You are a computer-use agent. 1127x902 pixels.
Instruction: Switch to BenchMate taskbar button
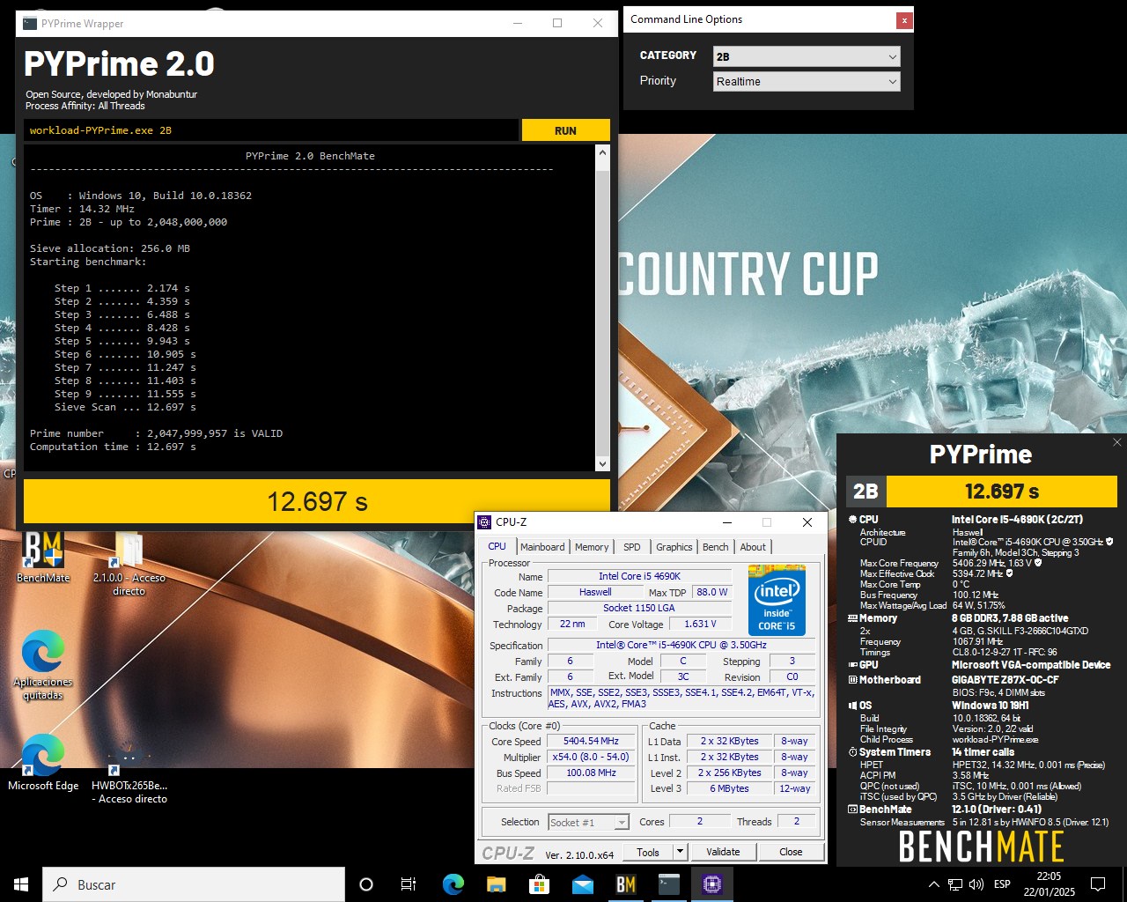pos(626,884)
